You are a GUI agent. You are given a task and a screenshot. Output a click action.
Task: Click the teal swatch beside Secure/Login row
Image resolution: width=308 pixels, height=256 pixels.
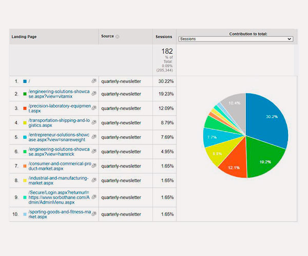point(25,197)
